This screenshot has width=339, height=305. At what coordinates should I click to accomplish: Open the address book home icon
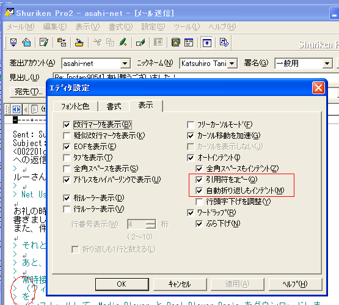click(x=176, y=42)
